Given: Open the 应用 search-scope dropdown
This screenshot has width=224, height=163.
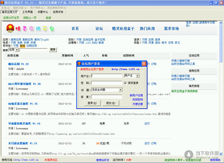Looking at the screenshot, I should [17, 50].
